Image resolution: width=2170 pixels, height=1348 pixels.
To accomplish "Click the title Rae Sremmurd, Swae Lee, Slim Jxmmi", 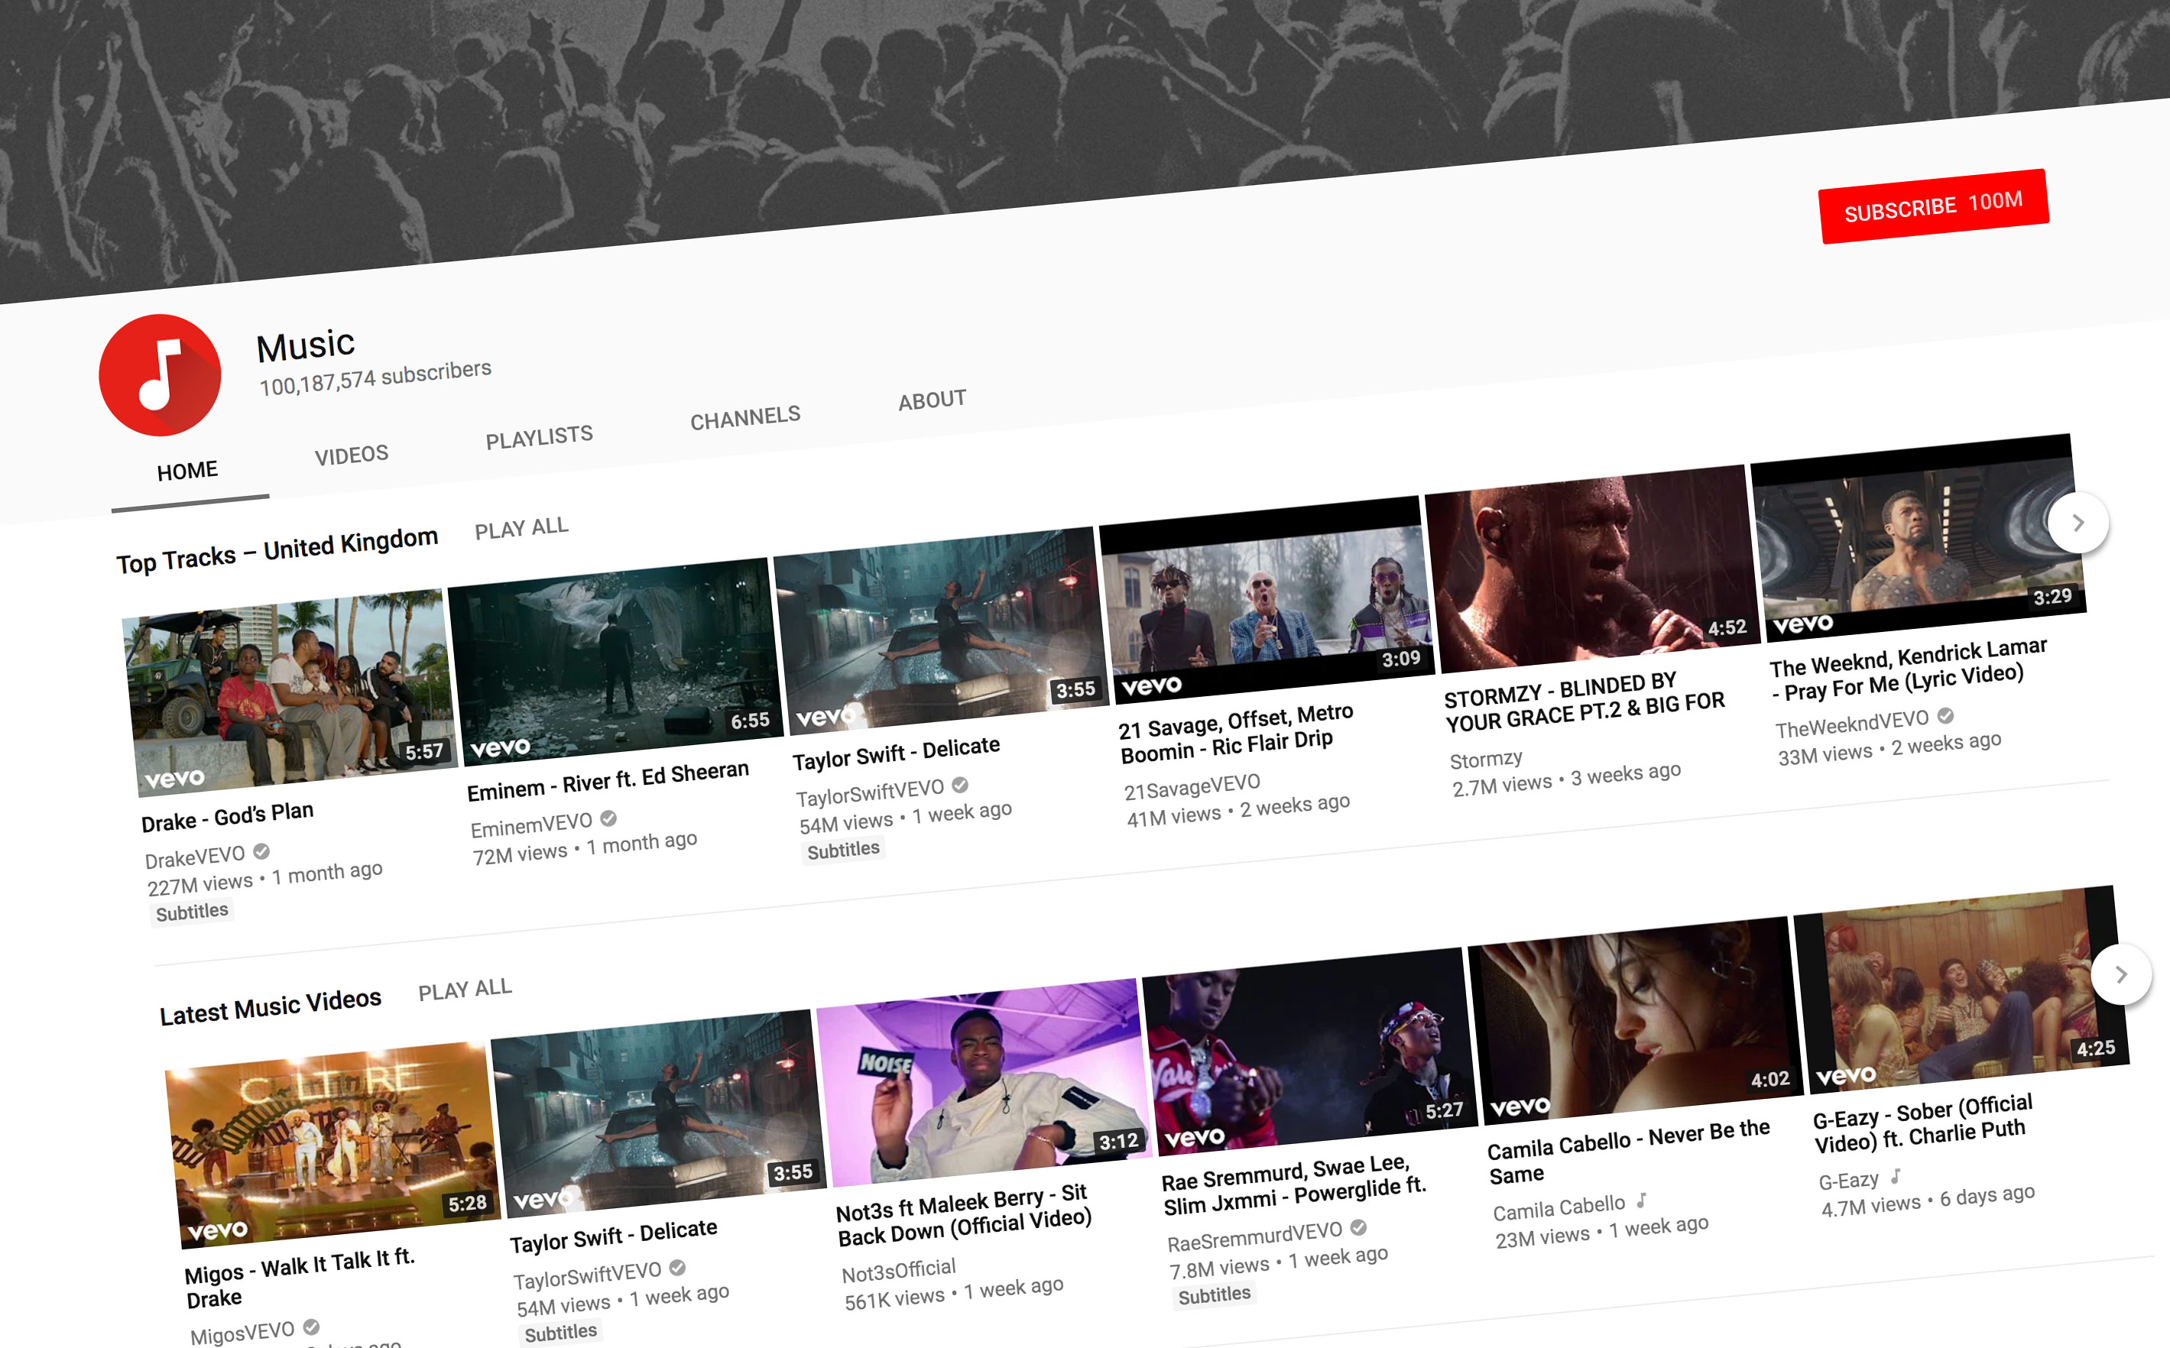I will coord(1293,1184).
